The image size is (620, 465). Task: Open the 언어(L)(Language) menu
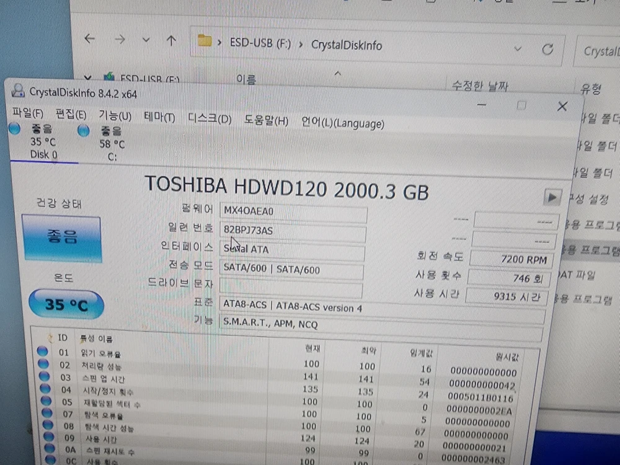pyautogui.click(x=343, y=123)
